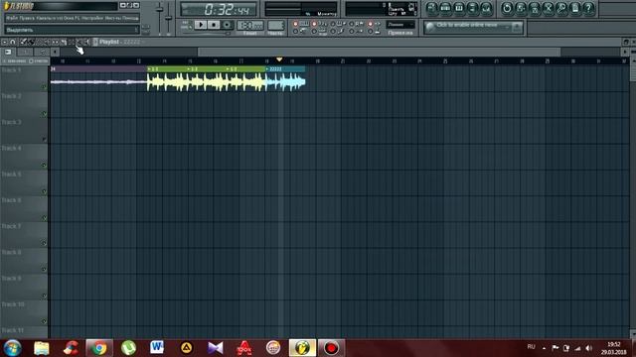Select the Slip tool in playlist toolbar
The width and height of the screenshot is (636, 357).
click(55, 42)
